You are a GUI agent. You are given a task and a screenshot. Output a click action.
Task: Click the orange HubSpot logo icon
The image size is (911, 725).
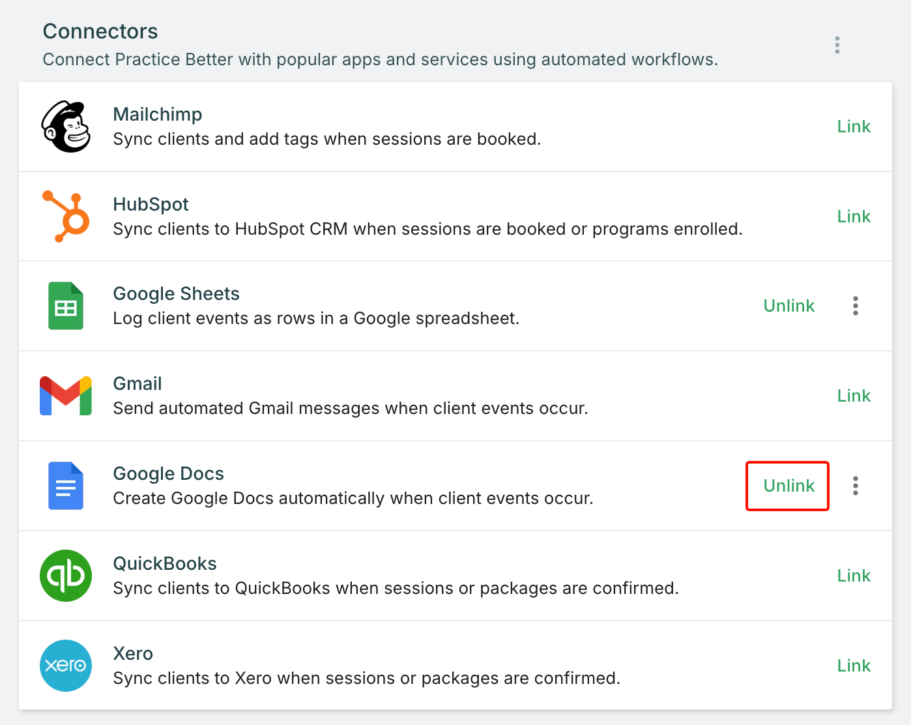coord(66,216)
